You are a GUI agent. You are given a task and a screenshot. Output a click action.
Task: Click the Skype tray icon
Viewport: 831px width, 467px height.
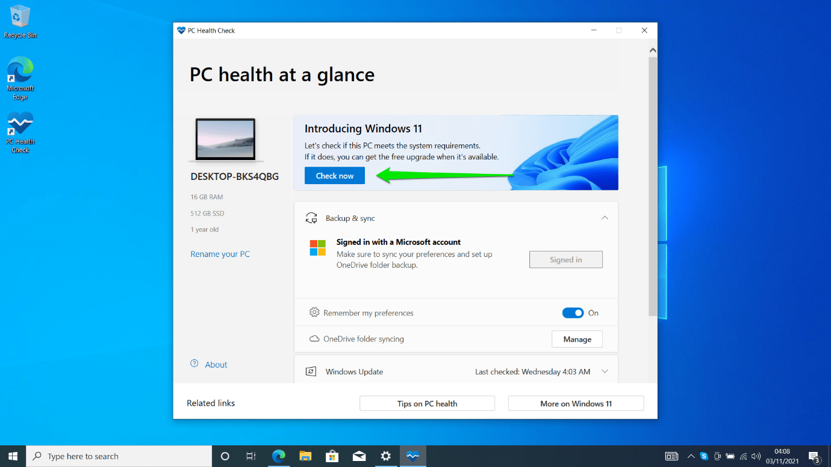pyautogui.click(x=704, y=456)
